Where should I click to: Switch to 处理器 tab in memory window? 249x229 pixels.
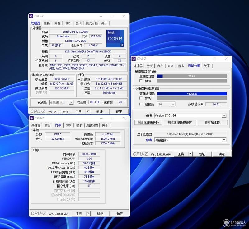coord(36,125)
